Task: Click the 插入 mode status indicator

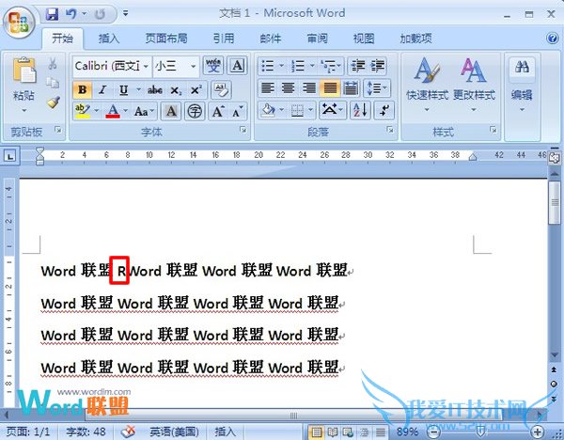Action: point(225,432)
